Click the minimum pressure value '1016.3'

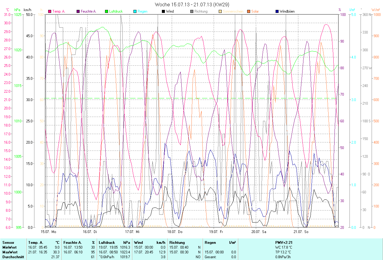[125, 247]
